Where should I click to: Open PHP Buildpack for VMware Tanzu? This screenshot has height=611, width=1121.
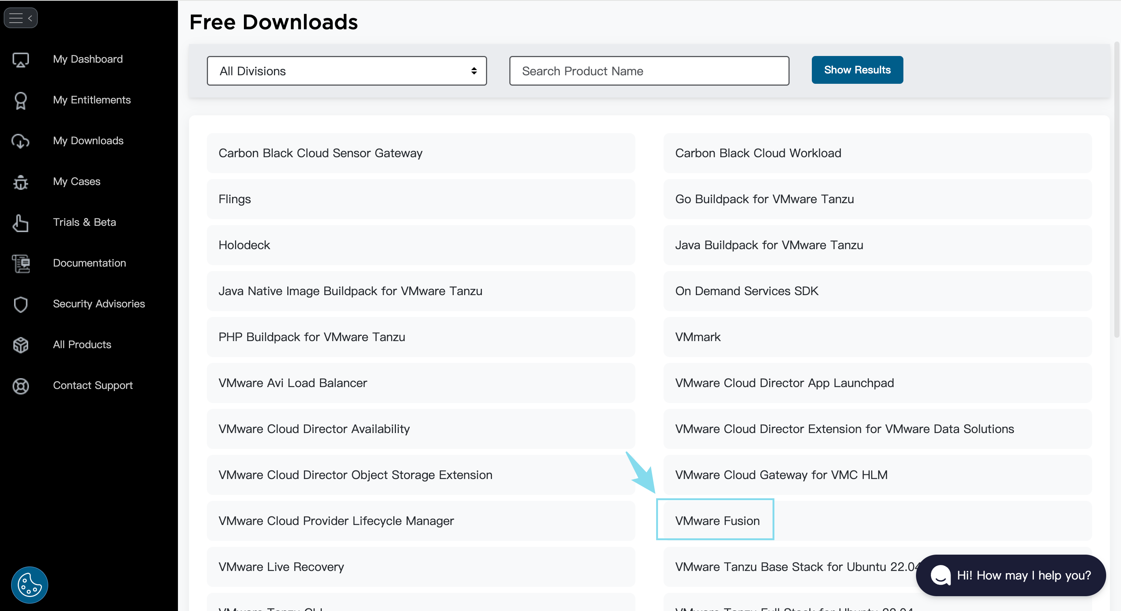421,337
